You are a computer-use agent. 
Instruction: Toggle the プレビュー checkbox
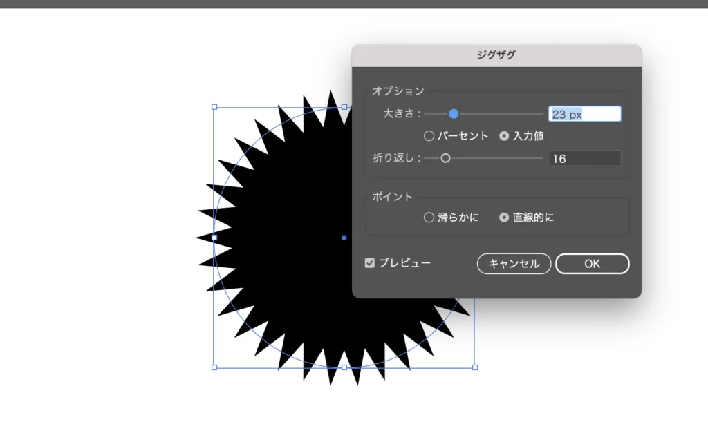tap(370, 263)
